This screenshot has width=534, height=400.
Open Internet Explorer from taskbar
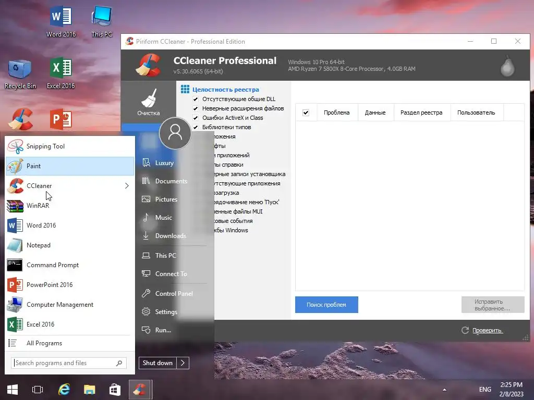64,390
